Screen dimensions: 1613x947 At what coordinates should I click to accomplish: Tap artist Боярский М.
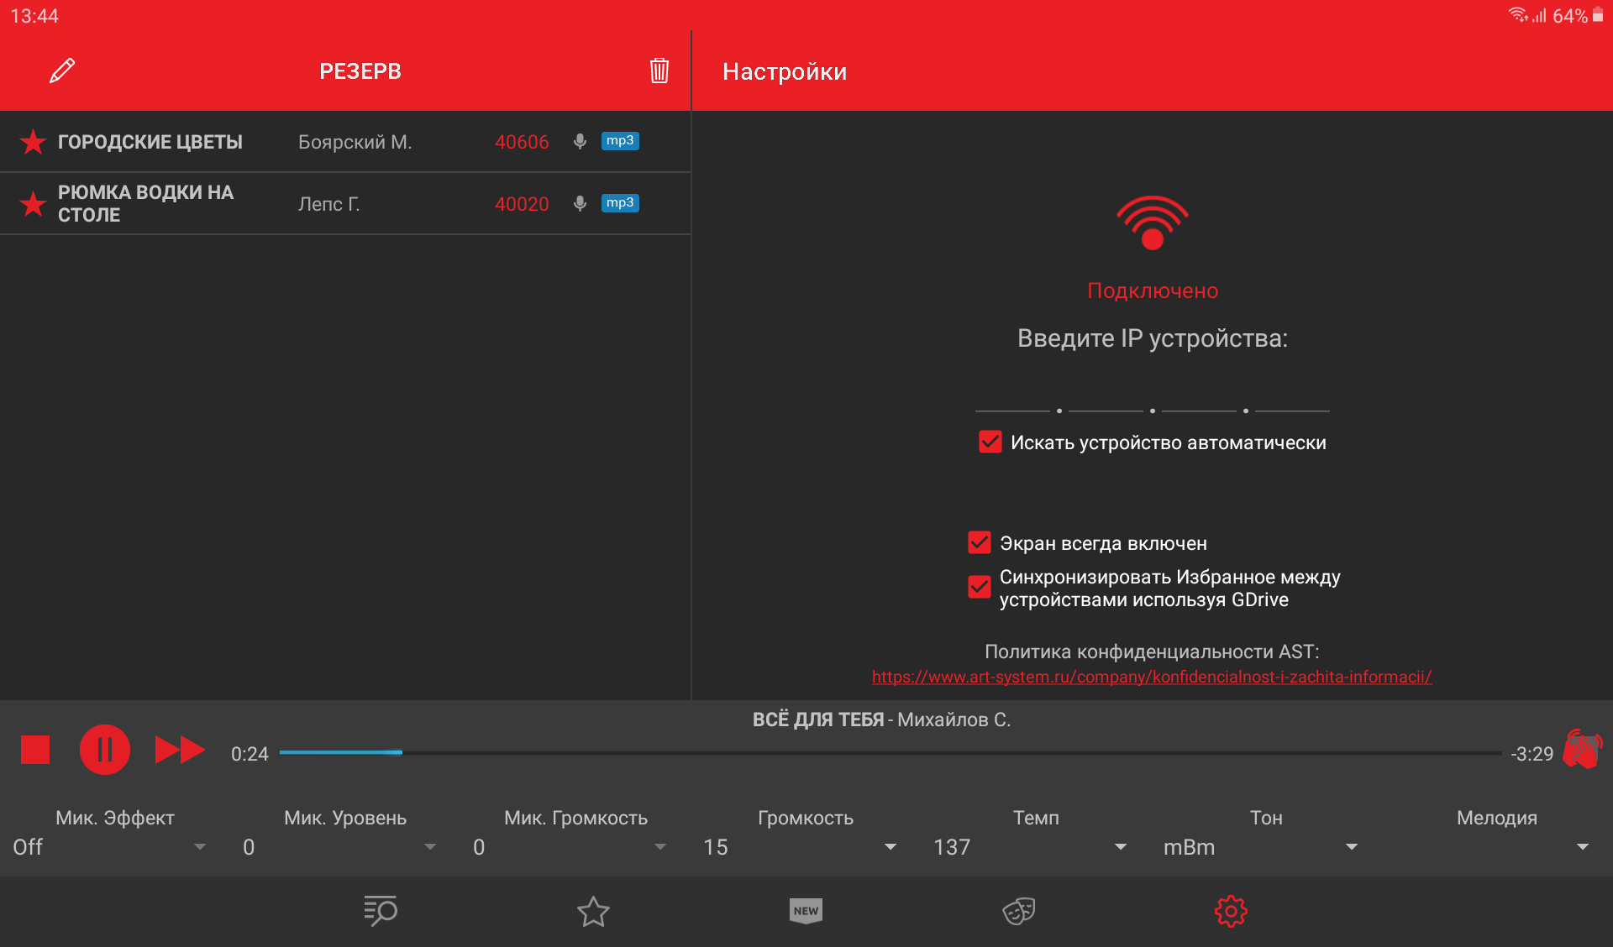[x=355, y=142]
